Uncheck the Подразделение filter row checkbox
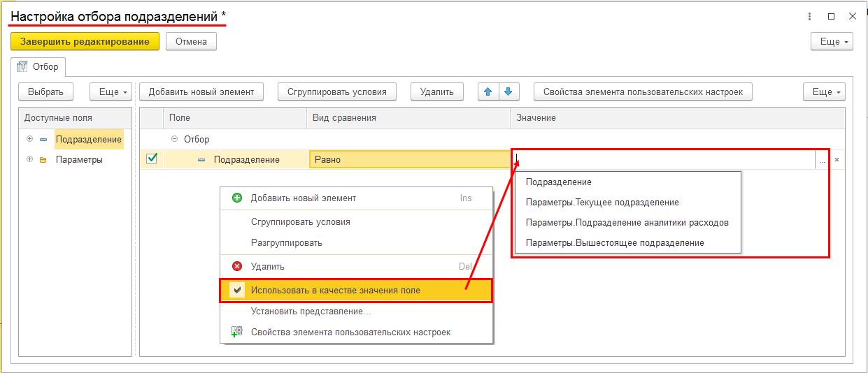This screenshot has height=373, width=868. coord(151,159)
